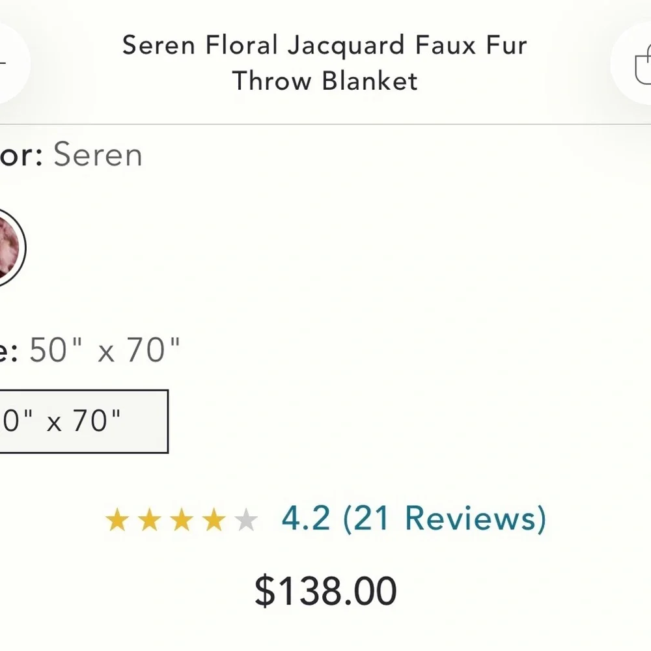The height and width of the screenshot is (651, 651).
Task: Click the $138.00 price text
Action: (x=325, y=589)
